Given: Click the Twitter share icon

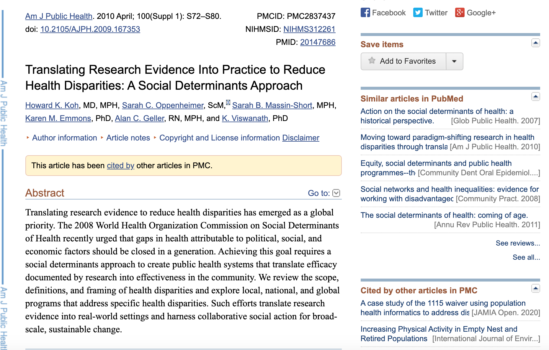Looking at the screenshot, I should [x=418, y=13].
